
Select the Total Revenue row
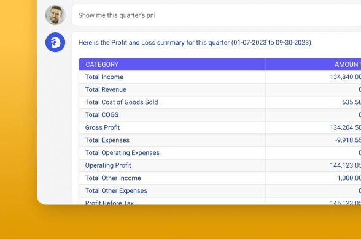(x=220, y=89)
